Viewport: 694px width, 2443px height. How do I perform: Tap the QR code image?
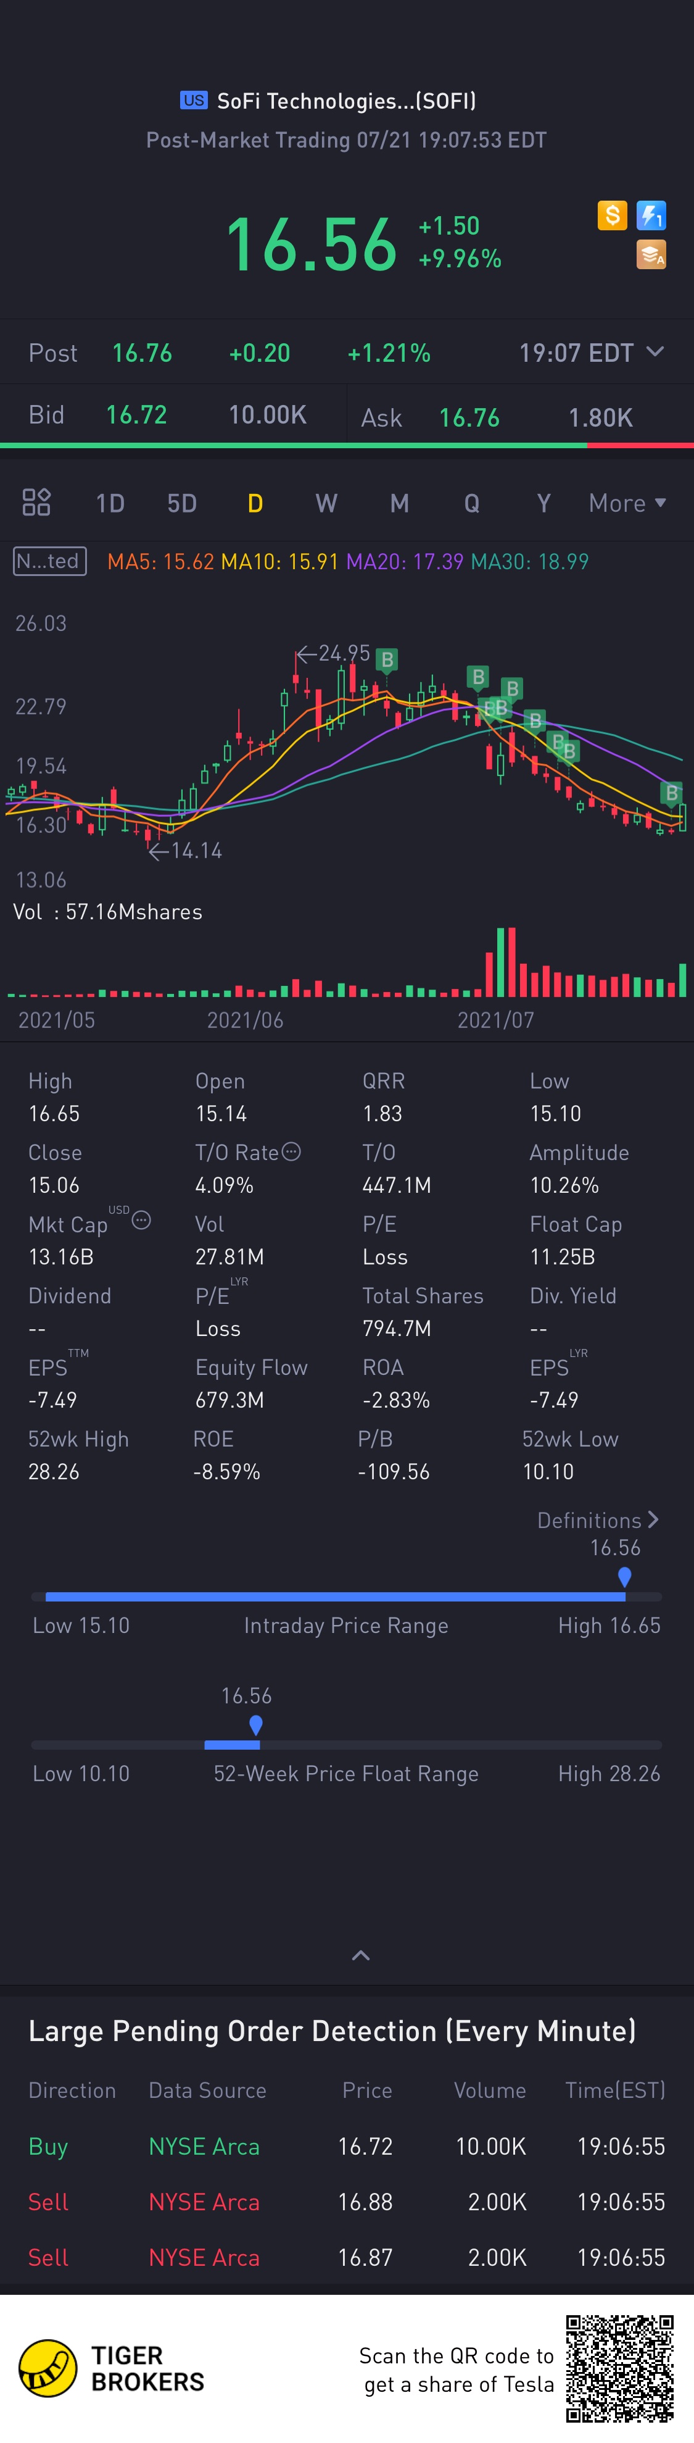coord(620,2368)
